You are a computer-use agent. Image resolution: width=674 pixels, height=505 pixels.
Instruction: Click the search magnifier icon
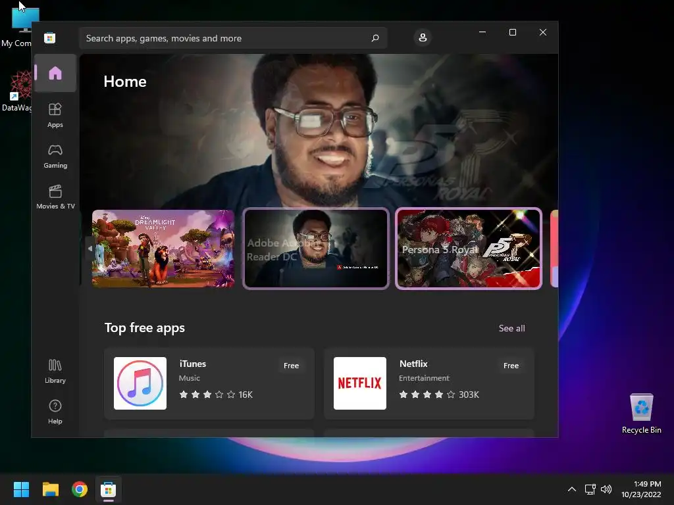375,37
